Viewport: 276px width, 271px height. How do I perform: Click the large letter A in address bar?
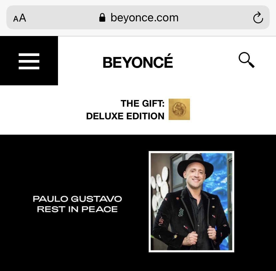(x=23, y=18)
